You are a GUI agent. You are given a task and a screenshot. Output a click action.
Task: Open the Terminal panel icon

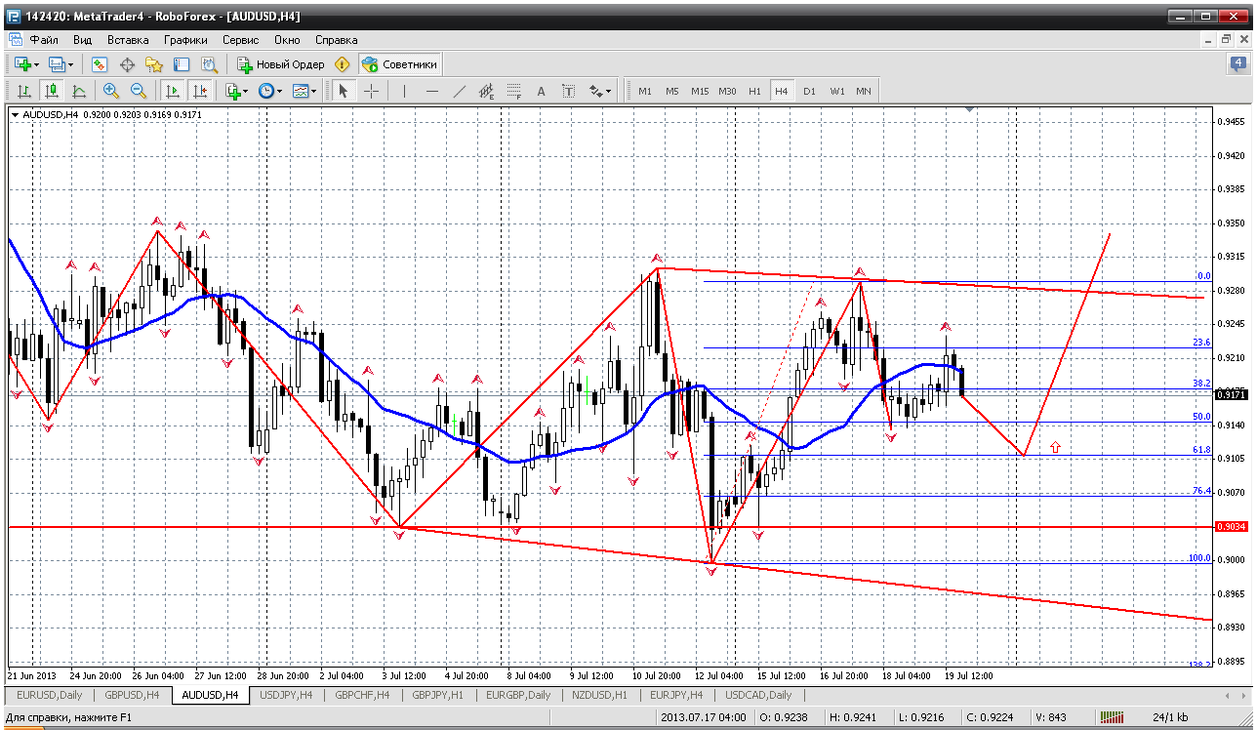[182, 64]
